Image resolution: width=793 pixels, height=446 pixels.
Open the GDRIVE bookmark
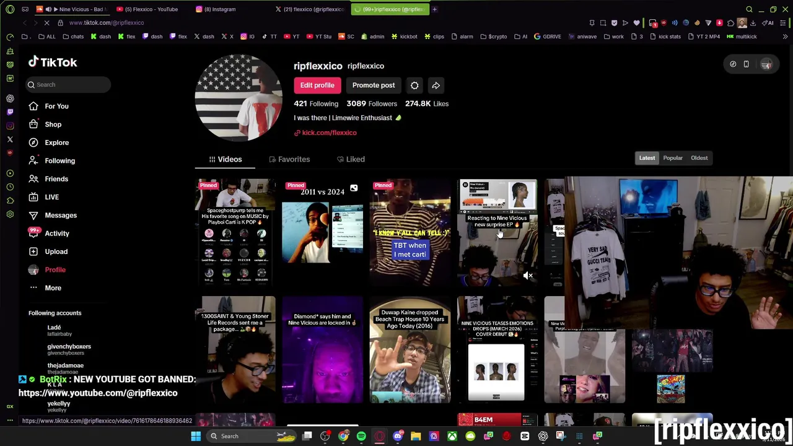point(547,37)
